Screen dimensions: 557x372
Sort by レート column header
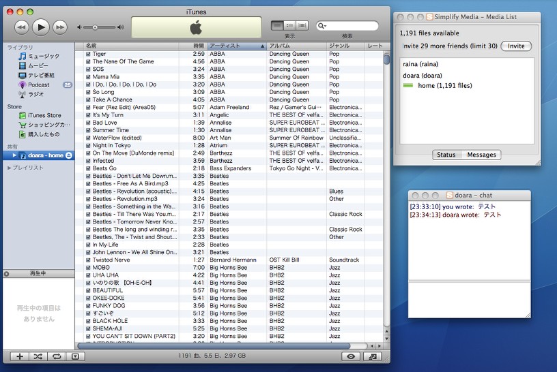(375, 46)
